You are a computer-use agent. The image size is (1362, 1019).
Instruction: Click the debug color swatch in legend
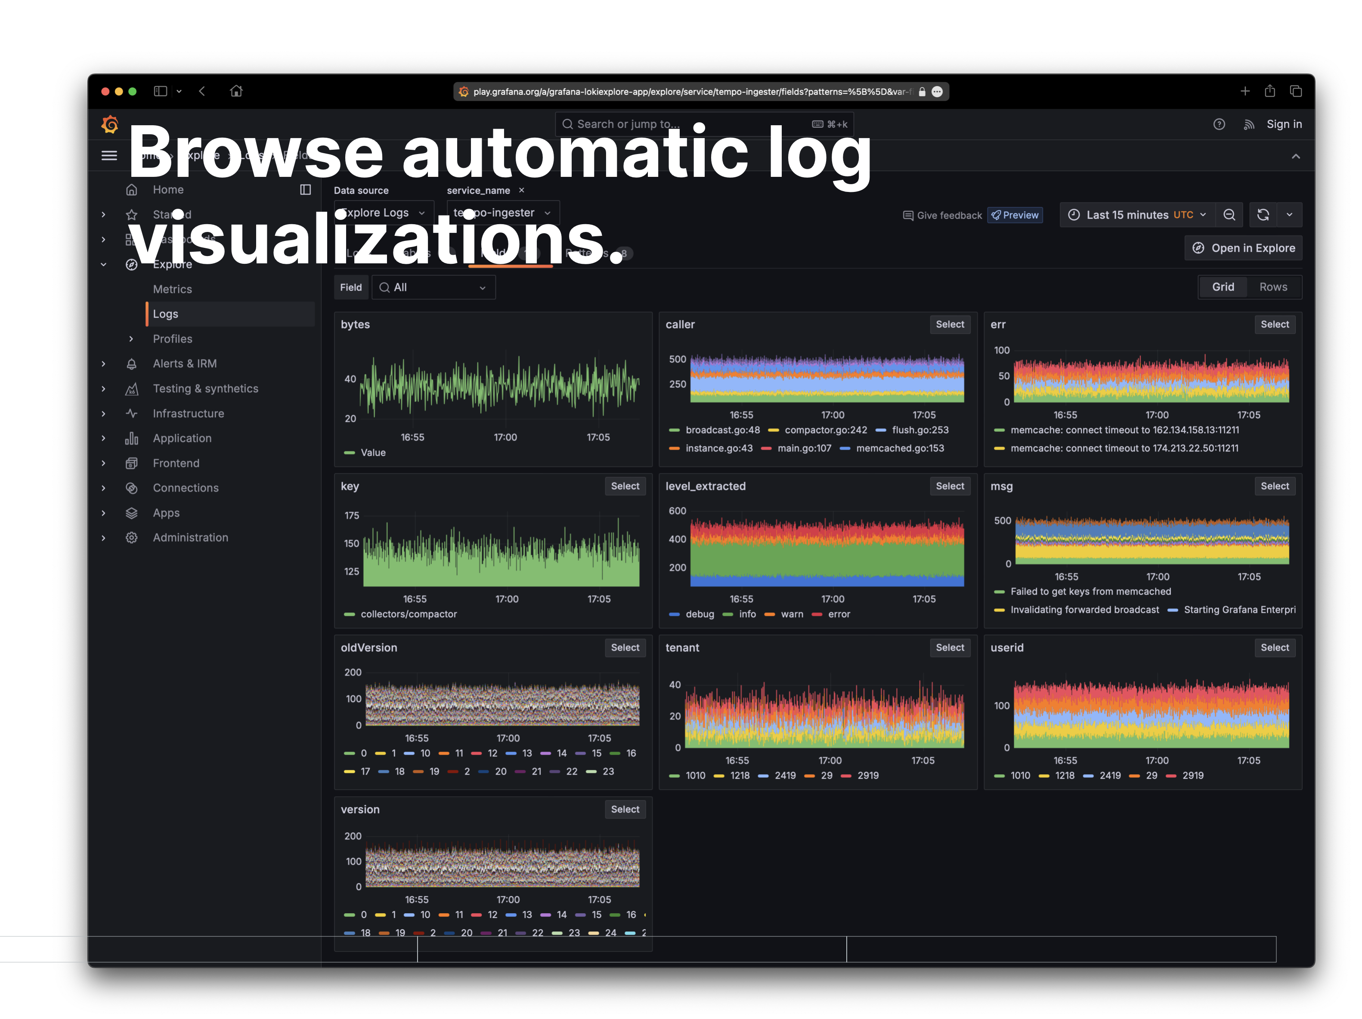[x=674, y=614]
